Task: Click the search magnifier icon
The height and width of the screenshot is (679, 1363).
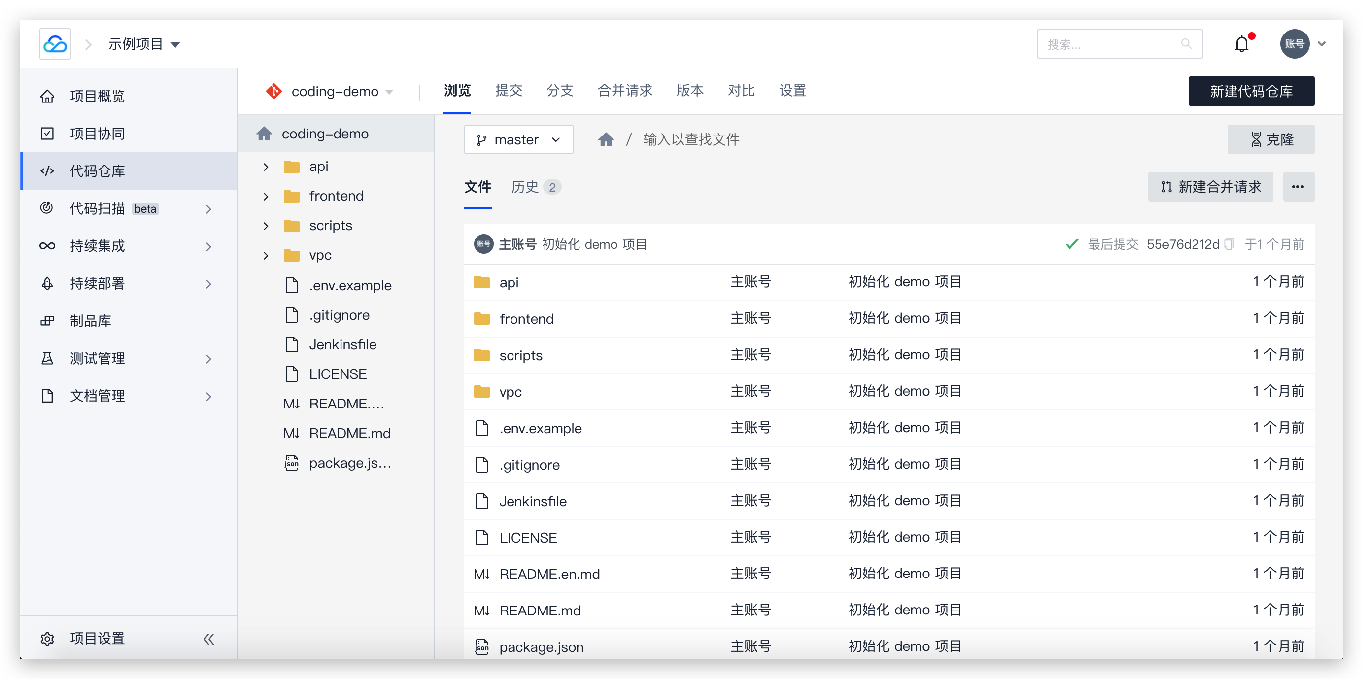Action: [1186, 44]
